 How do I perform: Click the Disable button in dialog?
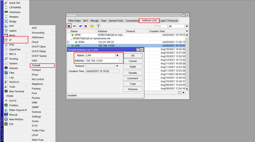point(133,73)
